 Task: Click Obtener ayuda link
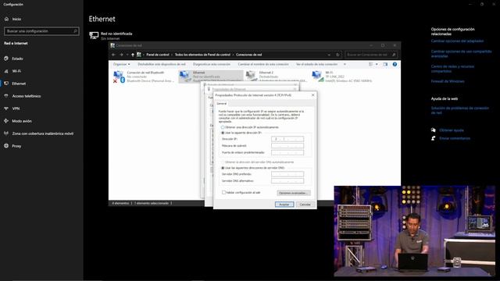pos(452,130)
